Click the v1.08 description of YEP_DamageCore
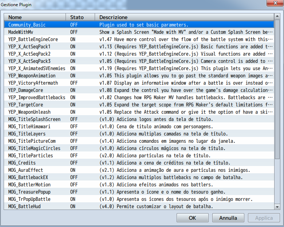The width and height of the screenshot is (284, 227). [x=186, y=90]
